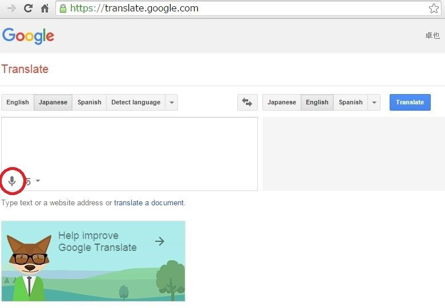Set target language to Spanish
The height and width of the screenshot is (308, 445).
click(351, 103)
